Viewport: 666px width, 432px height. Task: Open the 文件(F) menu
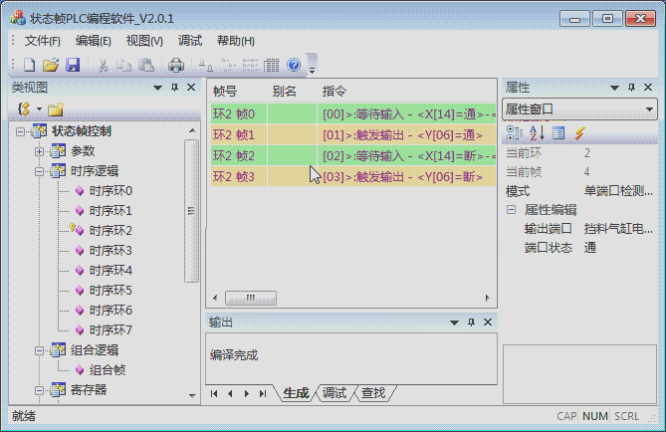pyautogui.click(x=43, y=41)
